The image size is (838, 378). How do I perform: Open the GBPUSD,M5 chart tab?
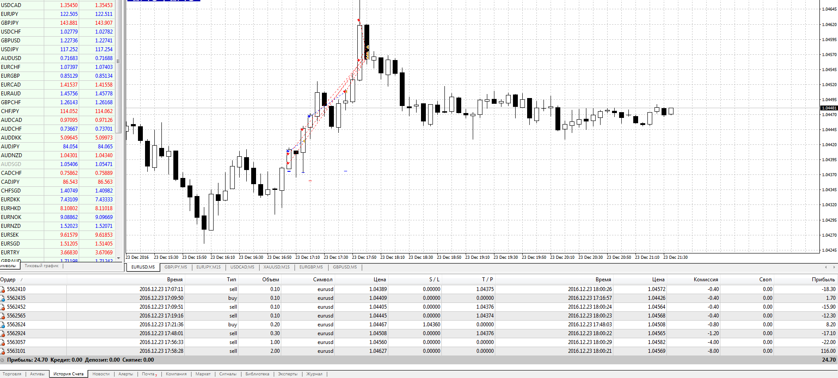point(345,267)
